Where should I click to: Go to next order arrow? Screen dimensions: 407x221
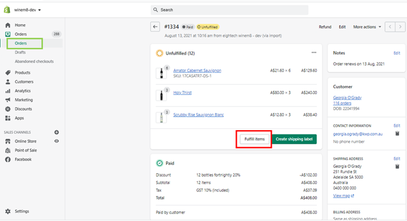coord(400,26)
